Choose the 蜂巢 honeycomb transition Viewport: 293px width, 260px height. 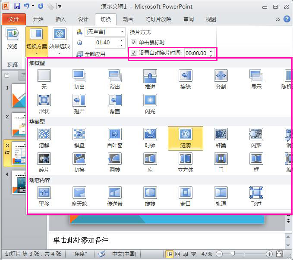[x=221, y=138]
